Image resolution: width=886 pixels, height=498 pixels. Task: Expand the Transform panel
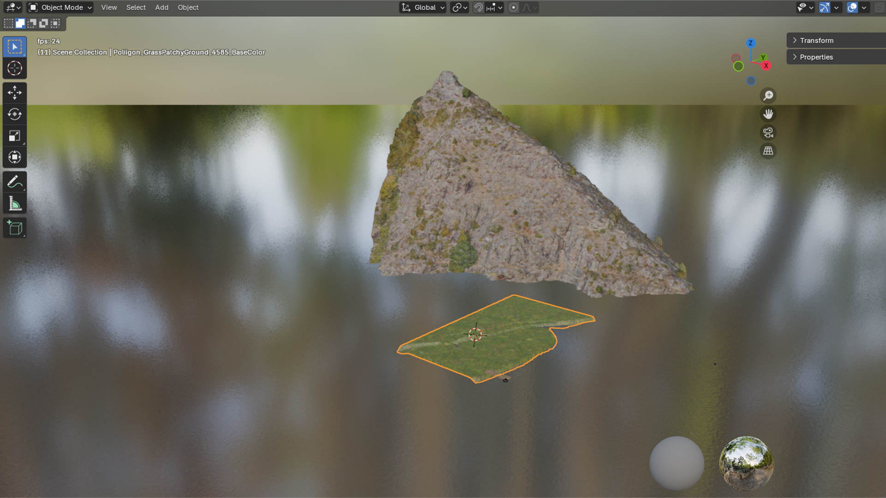tap(816, 41)
